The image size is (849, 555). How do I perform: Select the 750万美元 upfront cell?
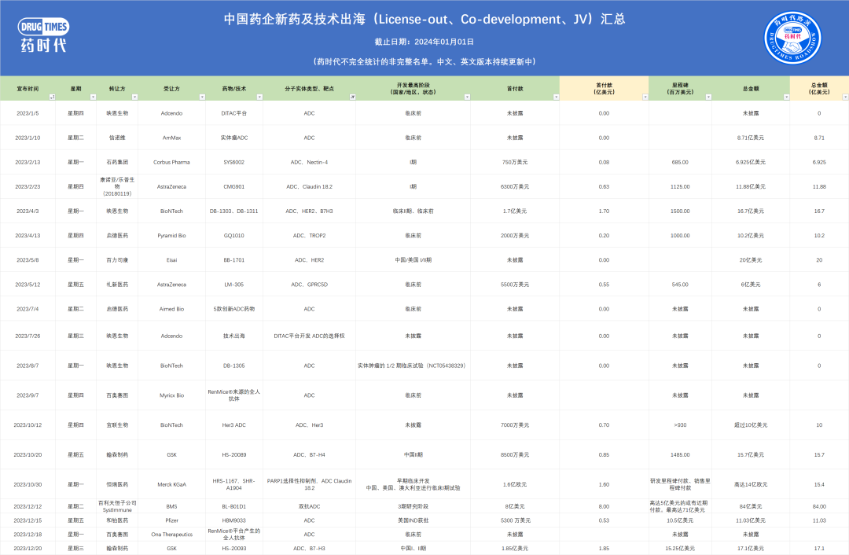[515, 162]
